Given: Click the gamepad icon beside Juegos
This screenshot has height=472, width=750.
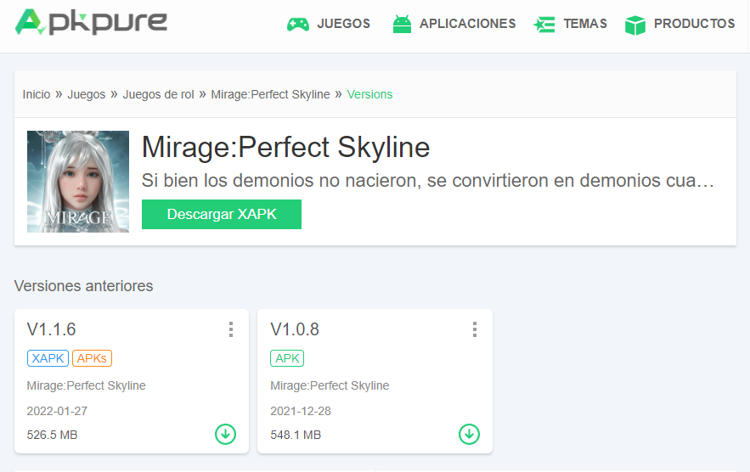Looking at the screenshot, I should [x=297, y=25].
